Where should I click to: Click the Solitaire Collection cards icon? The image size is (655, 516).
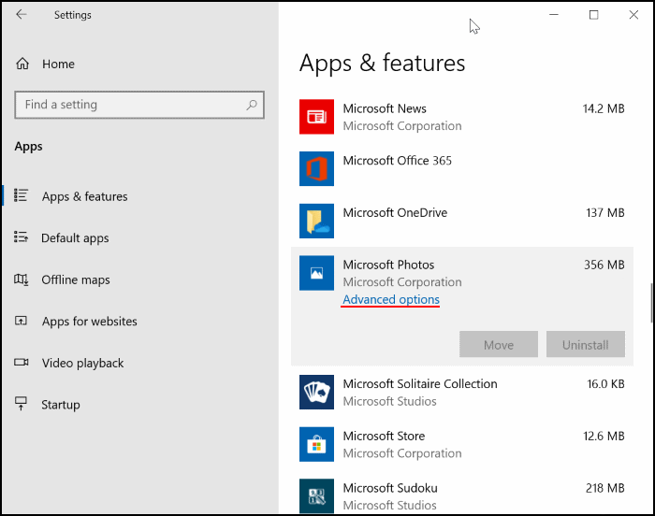[316, 392]
